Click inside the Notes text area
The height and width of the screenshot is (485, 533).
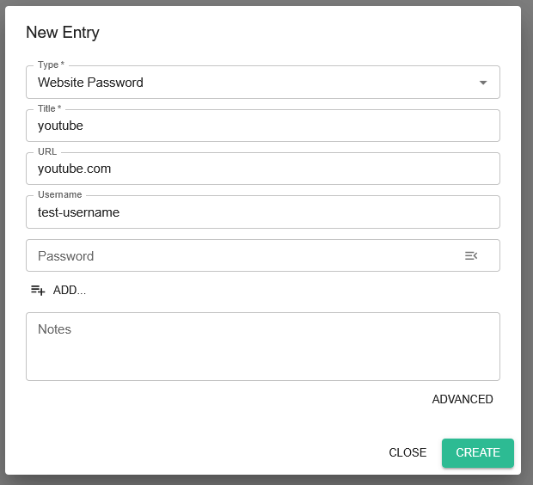[263, 347]
